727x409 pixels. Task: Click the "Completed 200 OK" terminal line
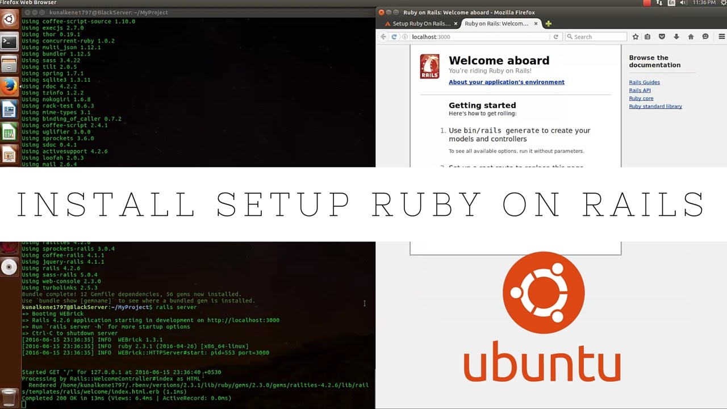126,398
